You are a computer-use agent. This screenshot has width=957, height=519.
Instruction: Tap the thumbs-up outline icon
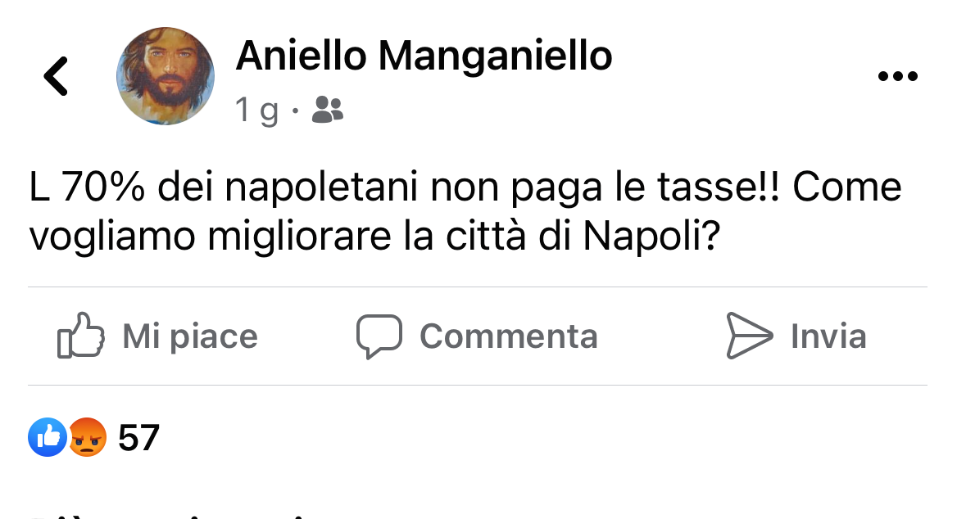[x=80, y=336]
